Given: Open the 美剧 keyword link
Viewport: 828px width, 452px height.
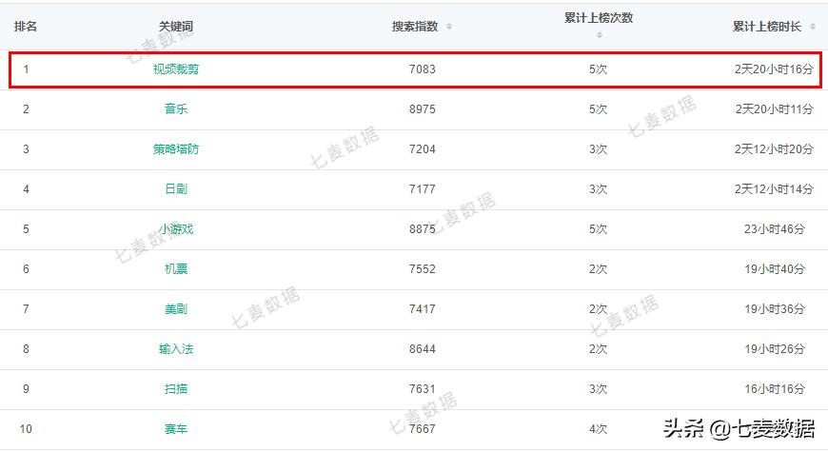Looking at the screenshot, I should point(176,309).
